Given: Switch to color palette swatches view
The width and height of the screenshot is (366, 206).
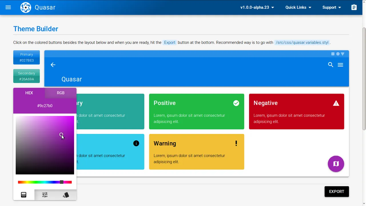Looking at the screenshot, I should 66,195.
